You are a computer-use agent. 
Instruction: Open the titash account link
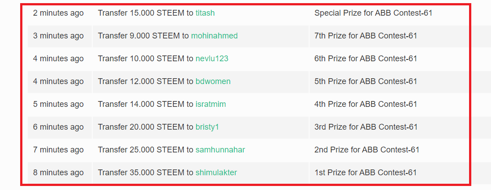[205, 13]
